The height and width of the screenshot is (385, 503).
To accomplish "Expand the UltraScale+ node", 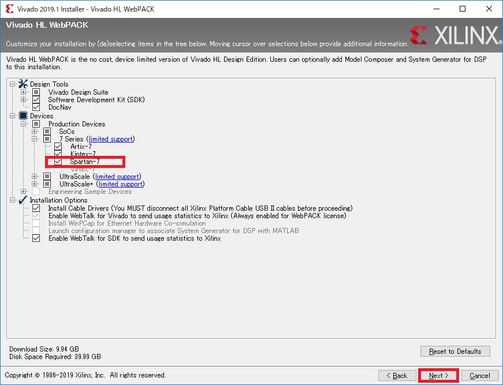I will pyautogui.click(x=34, y=184).
